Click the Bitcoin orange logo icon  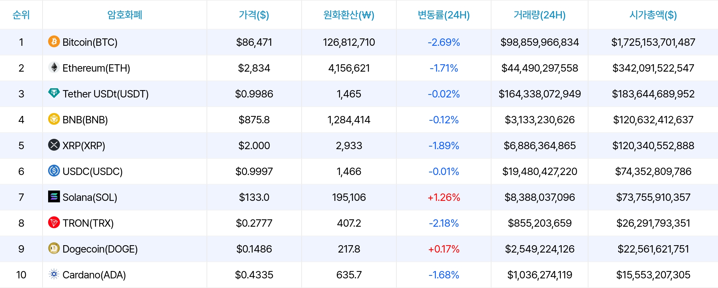54,41
